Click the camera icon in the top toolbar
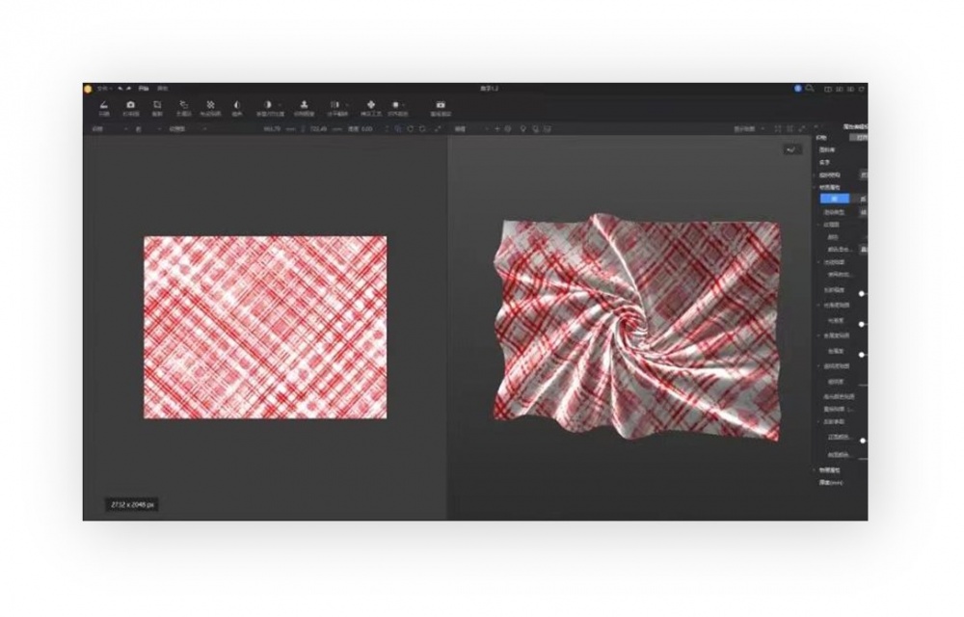The height and width of the screenshot is (617, 964). 130,104
